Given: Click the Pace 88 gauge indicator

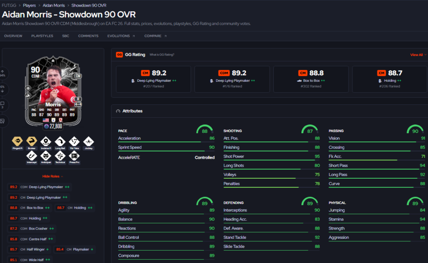Looking at the screenshot, I should point(204,129).
